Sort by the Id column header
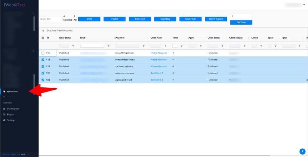Screen dimensions: 308x157 click(48, 38)
